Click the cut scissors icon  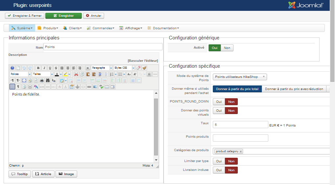(x=76, y=74)
